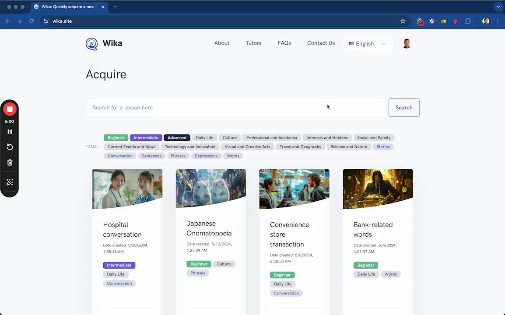Open the effects wand in the recorder widget
This screenshot has height=315, width=505.
tap(10, 182)
